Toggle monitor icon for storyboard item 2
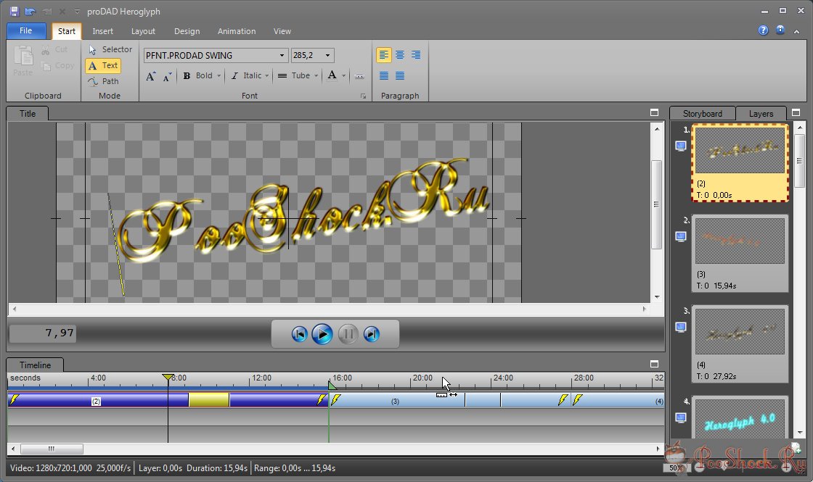 681,236
